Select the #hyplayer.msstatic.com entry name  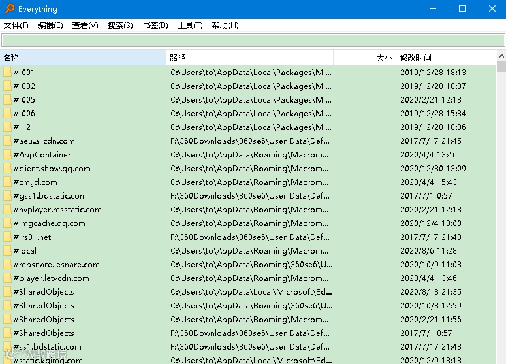tap(57, 209)
